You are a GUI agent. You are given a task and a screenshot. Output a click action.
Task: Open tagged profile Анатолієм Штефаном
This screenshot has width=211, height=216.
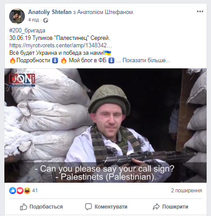(105, 12)
